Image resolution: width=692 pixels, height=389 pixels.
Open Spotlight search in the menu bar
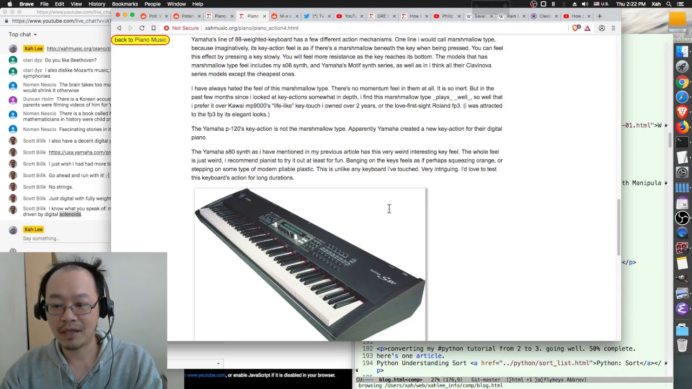[x=670, y=4]
